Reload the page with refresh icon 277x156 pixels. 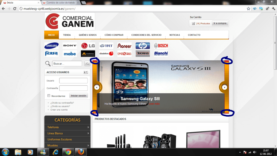pos(15,9)
